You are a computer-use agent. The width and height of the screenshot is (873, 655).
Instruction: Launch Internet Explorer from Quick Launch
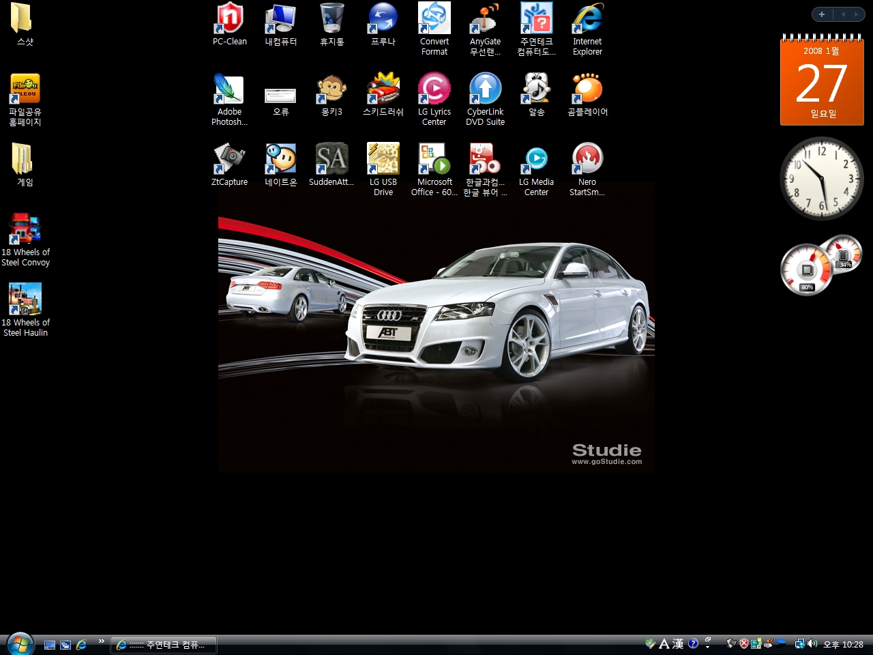click(82, 644)
